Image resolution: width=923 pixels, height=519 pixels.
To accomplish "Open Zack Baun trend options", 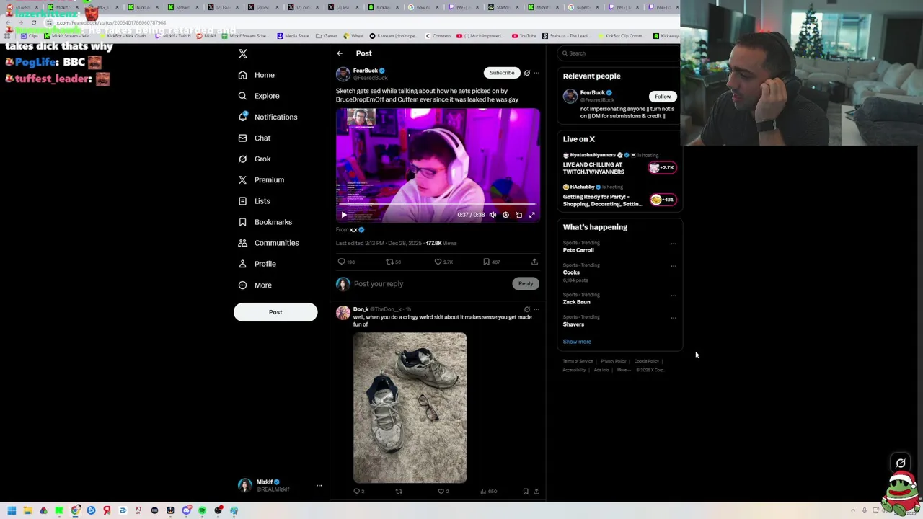I will [x=674, y=296].
